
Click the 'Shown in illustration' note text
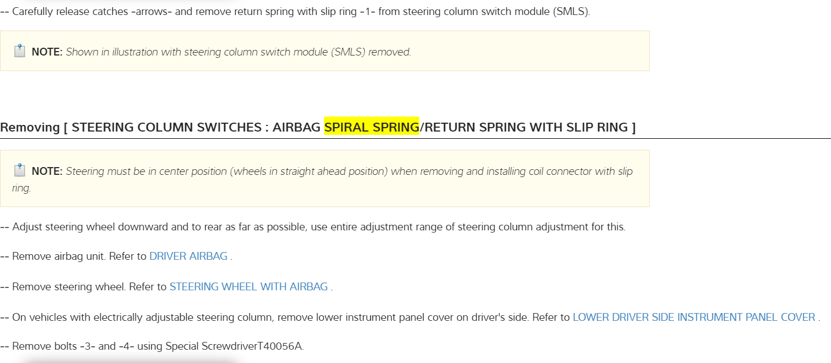coord(238,52)
